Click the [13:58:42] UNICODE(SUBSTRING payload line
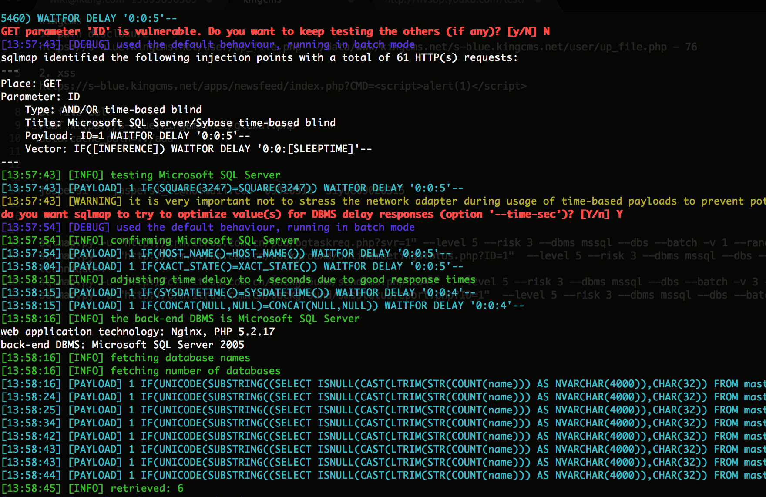The height and width of the screenshot is (497, 766). [x=383, y=436]
